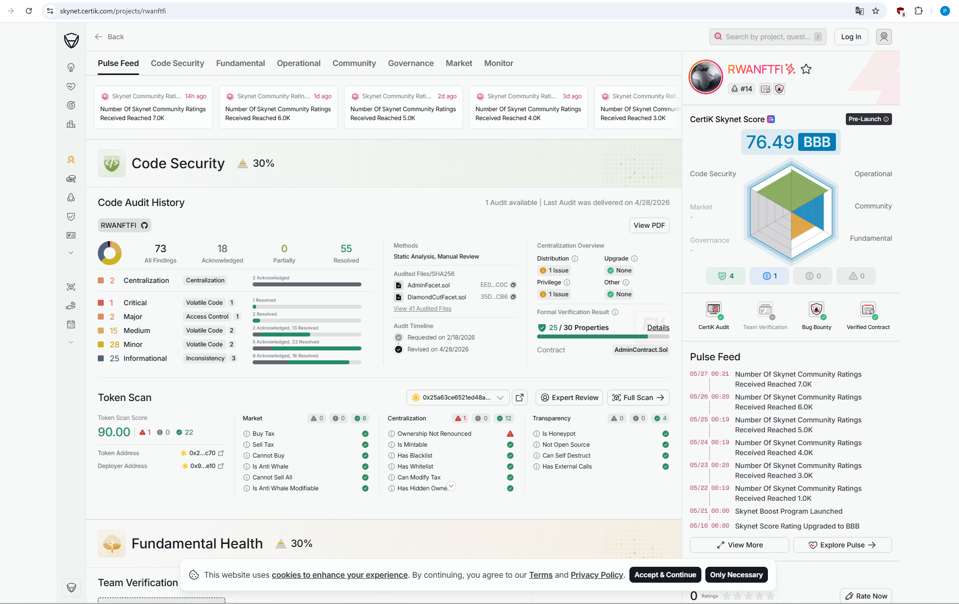The image size is (959, 604).
Task: Click the CertiK Skynet Score info icon
Action: pos(771,119)
